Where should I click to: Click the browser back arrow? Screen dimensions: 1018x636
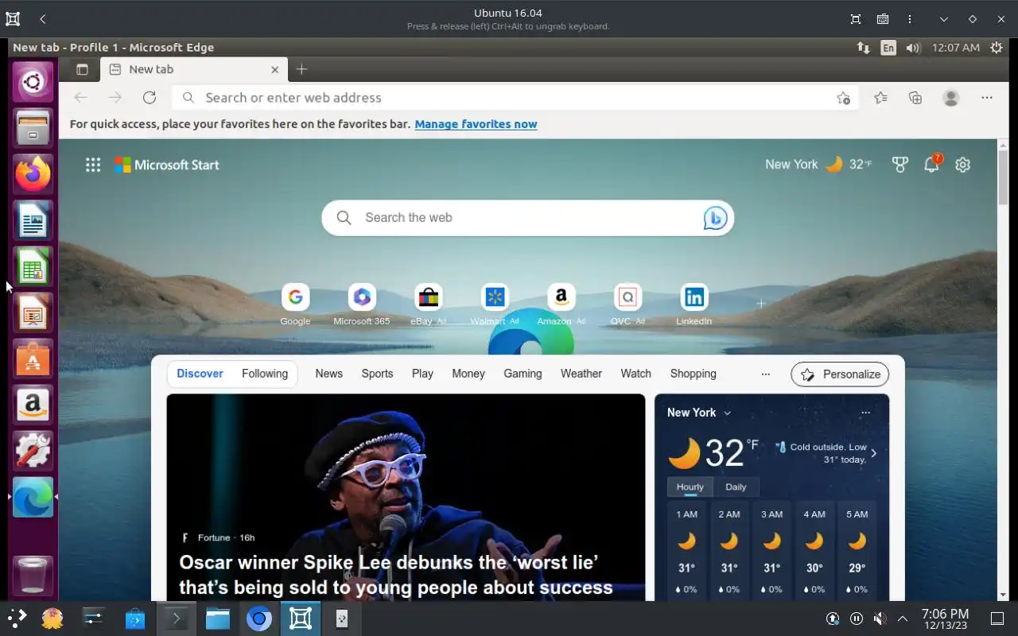(80, 98)
